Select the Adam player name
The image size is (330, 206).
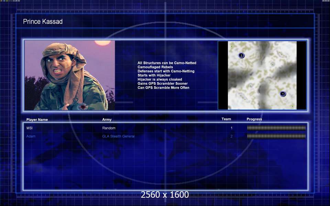click(x=31, y=136)
